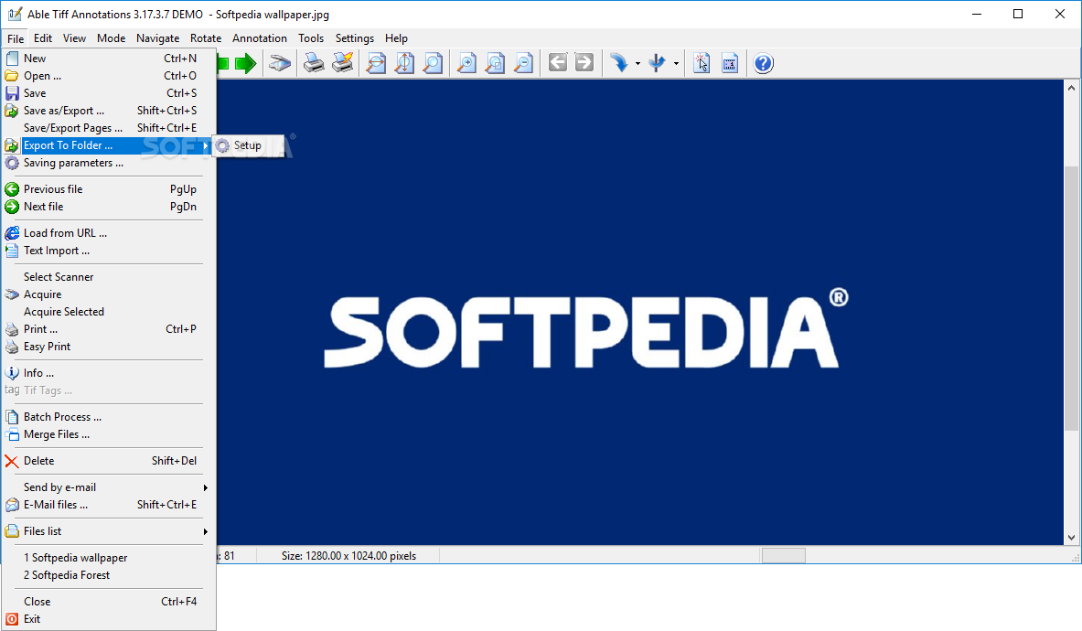Viewport: 1082px width, 631px height.
Task: Click the zoom in magnifier icon
Action: click(x=467, y=63)
